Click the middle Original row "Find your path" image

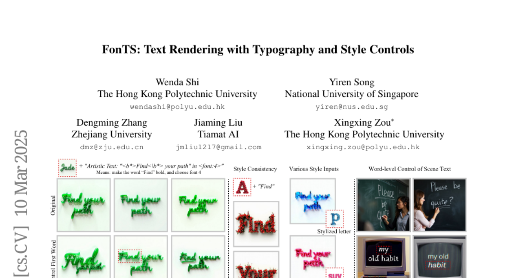[141, 205]
